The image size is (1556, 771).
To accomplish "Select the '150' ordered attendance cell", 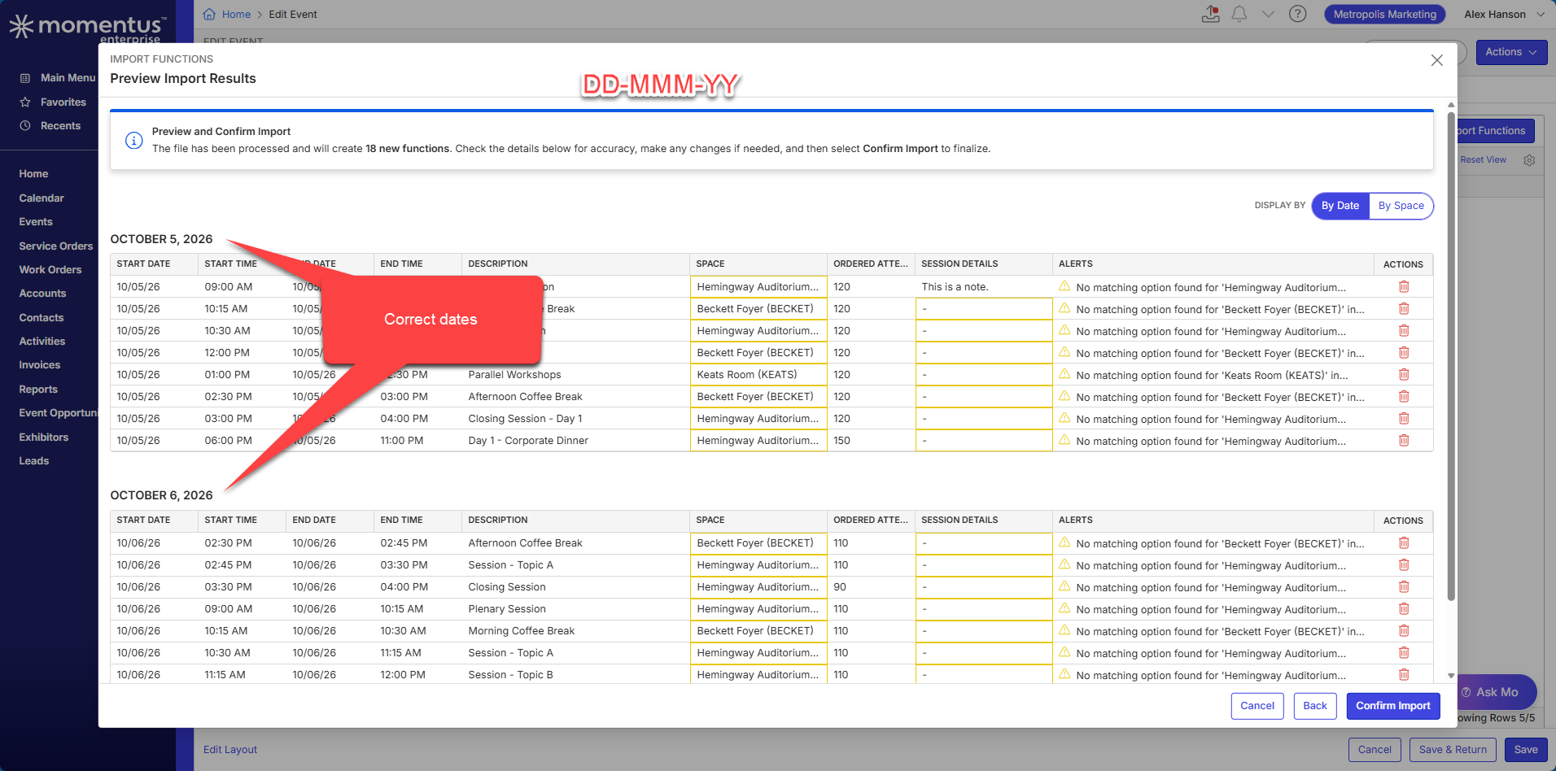I will point(871,441).
